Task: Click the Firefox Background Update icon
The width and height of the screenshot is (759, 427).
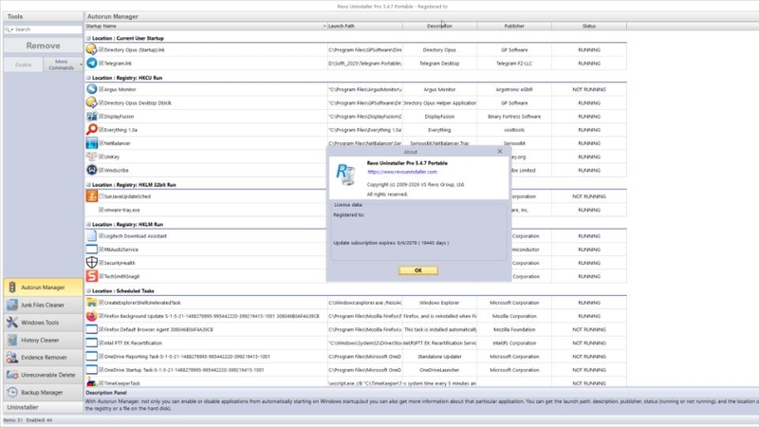Action: pyautogui.click(x=91, y=316)
